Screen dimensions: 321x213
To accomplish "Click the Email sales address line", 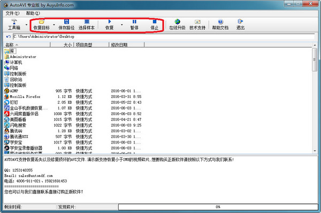I will coord(28,176).
